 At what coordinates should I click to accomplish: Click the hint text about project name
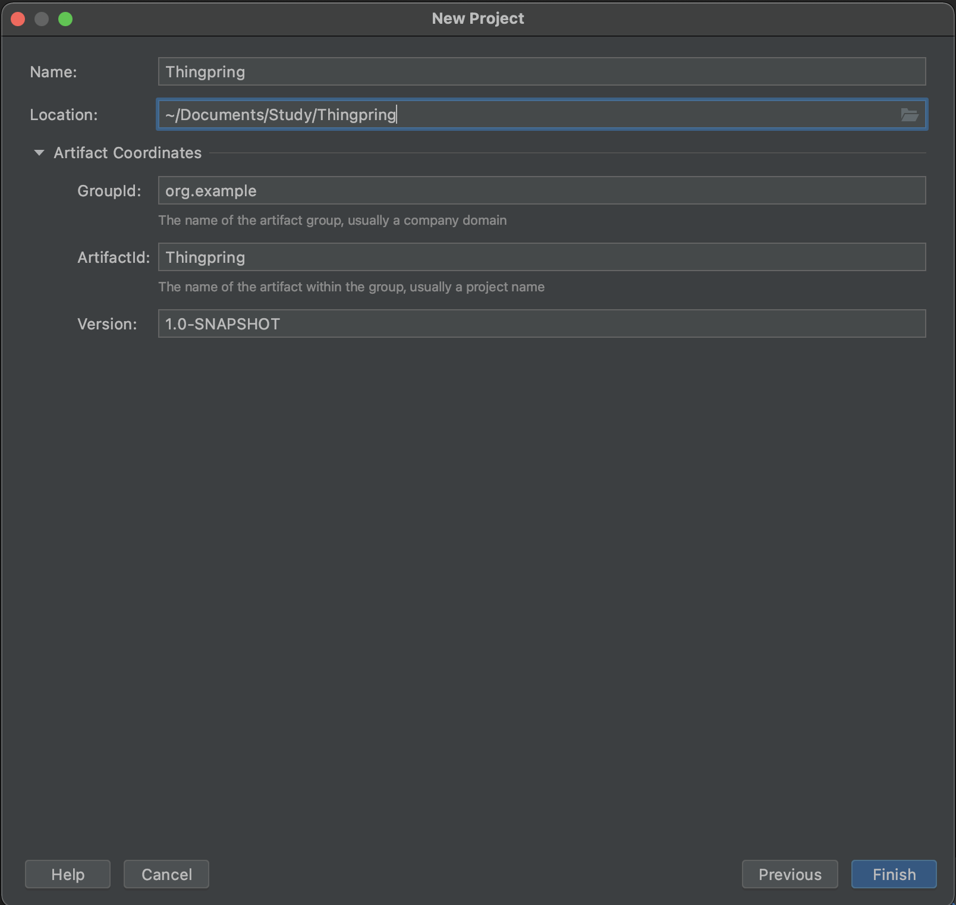[351, 287]
